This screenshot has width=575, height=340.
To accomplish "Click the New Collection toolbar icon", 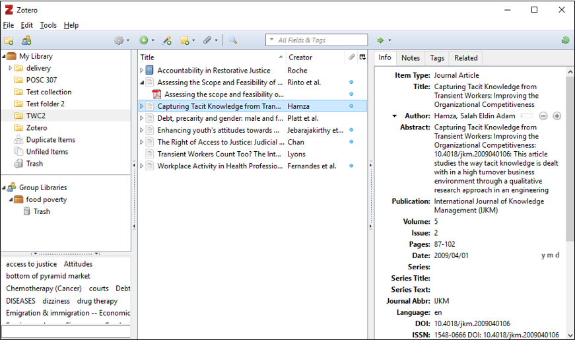I will 9,40.
